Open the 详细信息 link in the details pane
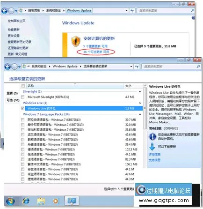203x209 pixels. click(154, 154)
